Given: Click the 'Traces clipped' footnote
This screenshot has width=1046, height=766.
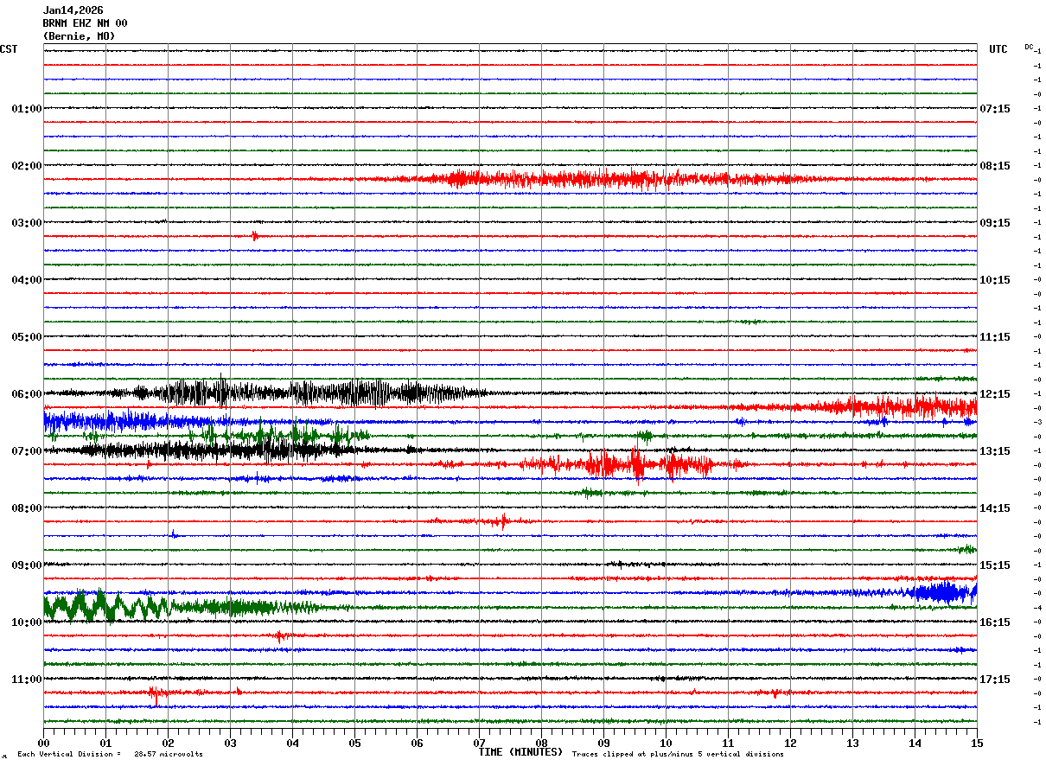Looking at the screenshot, I should click(678, 754).
